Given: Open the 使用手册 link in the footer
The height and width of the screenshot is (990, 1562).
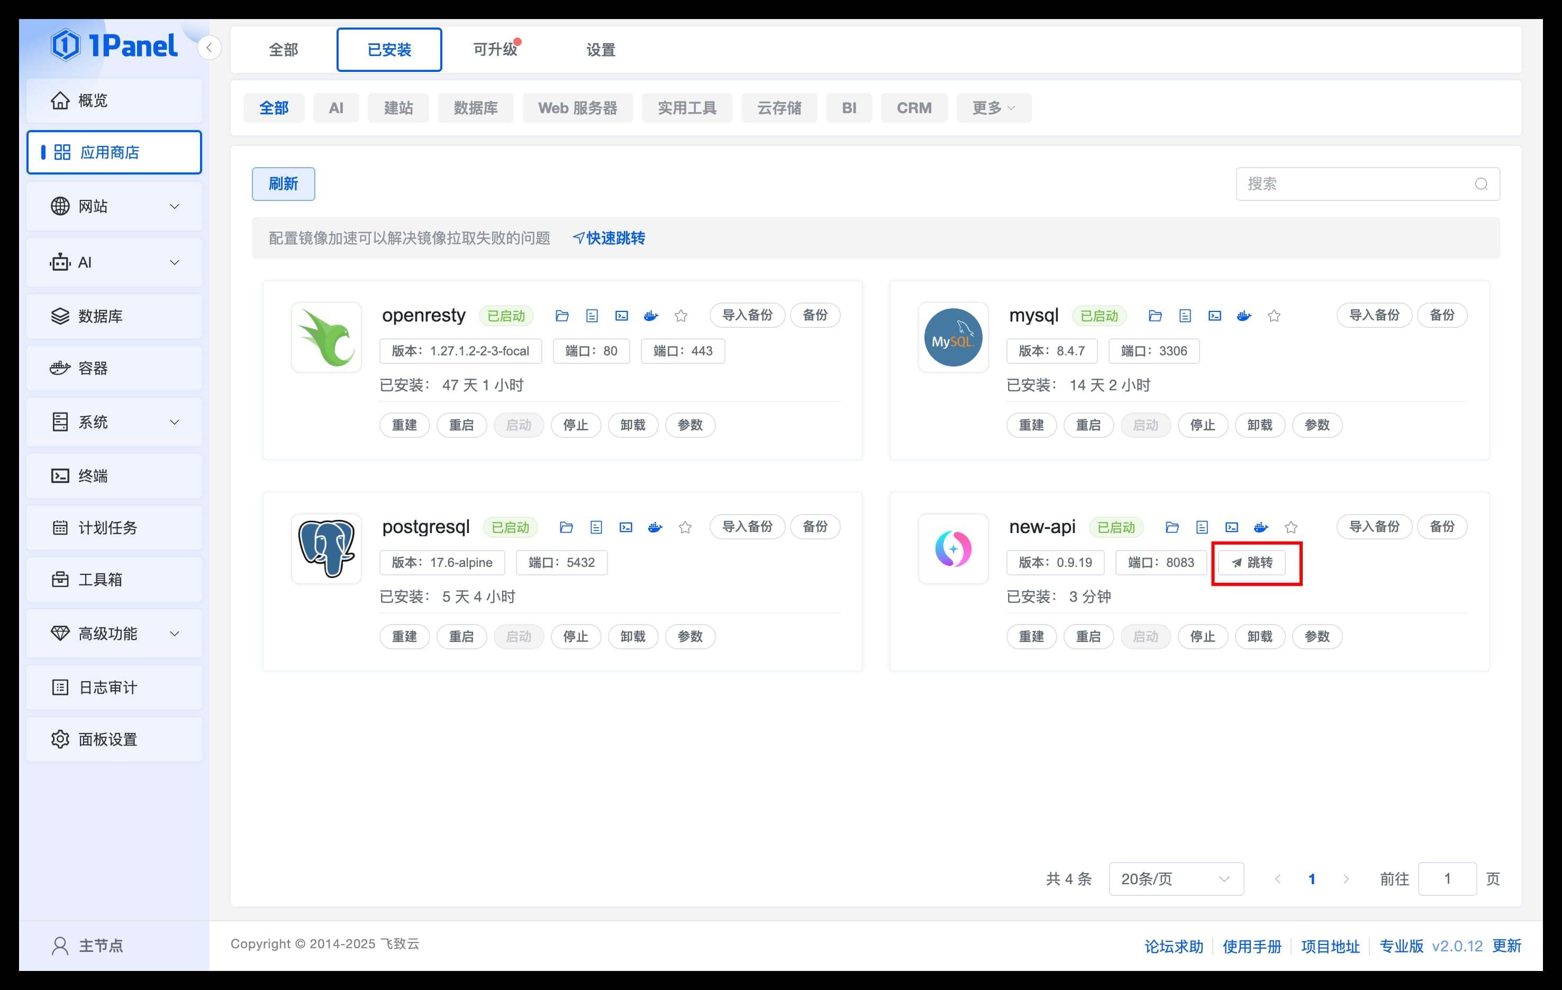Looking at the screenshot, I should [x=1252, y=946].
